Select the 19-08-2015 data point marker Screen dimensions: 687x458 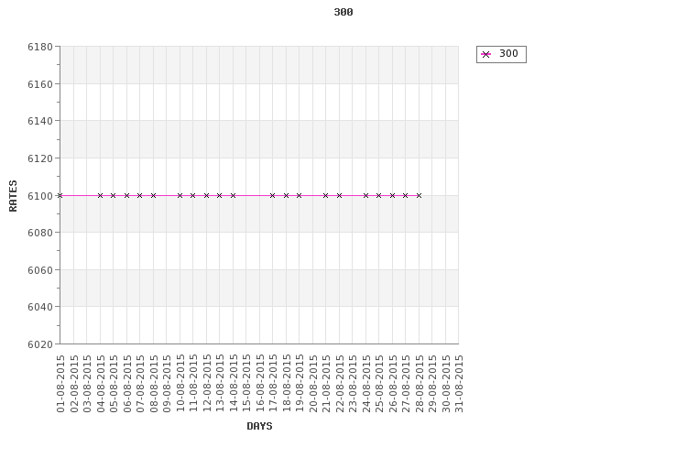pyautogui.click(x=300, y=195)
